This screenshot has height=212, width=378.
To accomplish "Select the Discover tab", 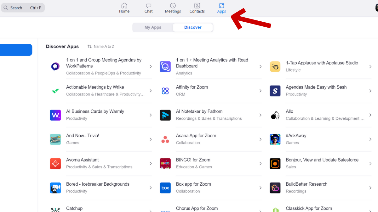I will point(192,27).
